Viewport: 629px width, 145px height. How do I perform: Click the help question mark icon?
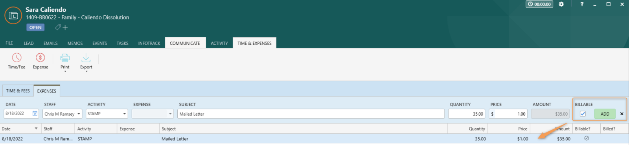click(582, 4)
